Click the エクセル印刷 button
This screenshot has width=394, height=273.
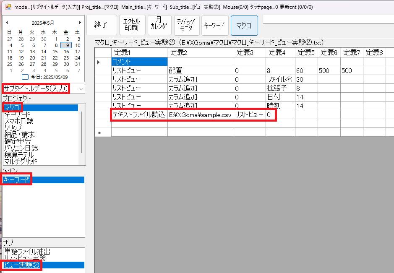click(132, 25)
